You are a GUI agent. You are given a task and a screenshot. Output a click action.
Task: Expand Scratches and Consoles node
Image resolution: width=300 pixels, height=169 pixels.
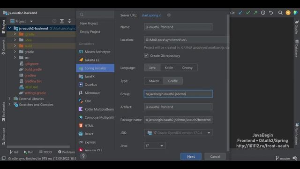(9, 105)
